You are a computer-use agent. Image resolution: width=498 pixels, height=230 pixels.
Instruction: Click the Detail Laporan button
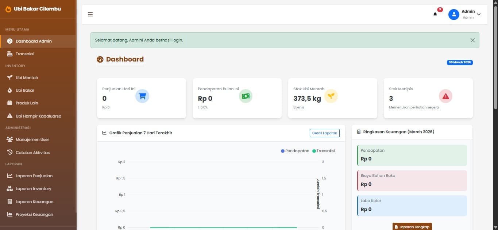point(324,133)
